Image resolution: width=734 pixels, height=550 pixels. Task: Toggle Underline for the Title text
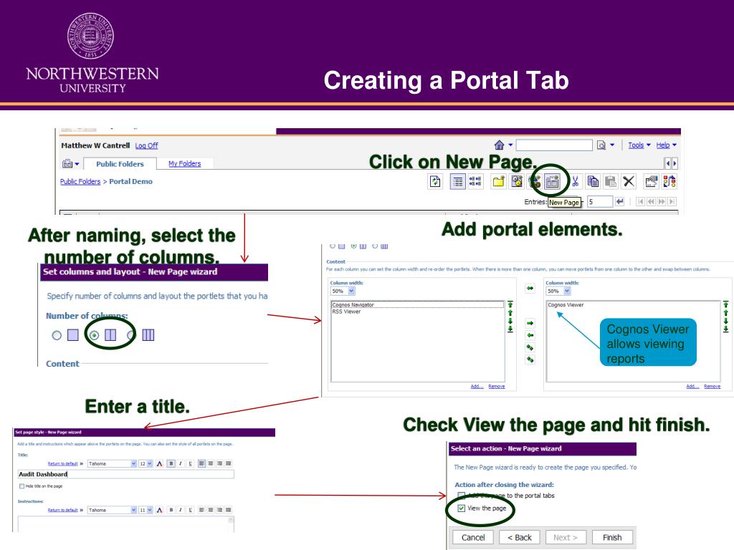tap(191, 463)
